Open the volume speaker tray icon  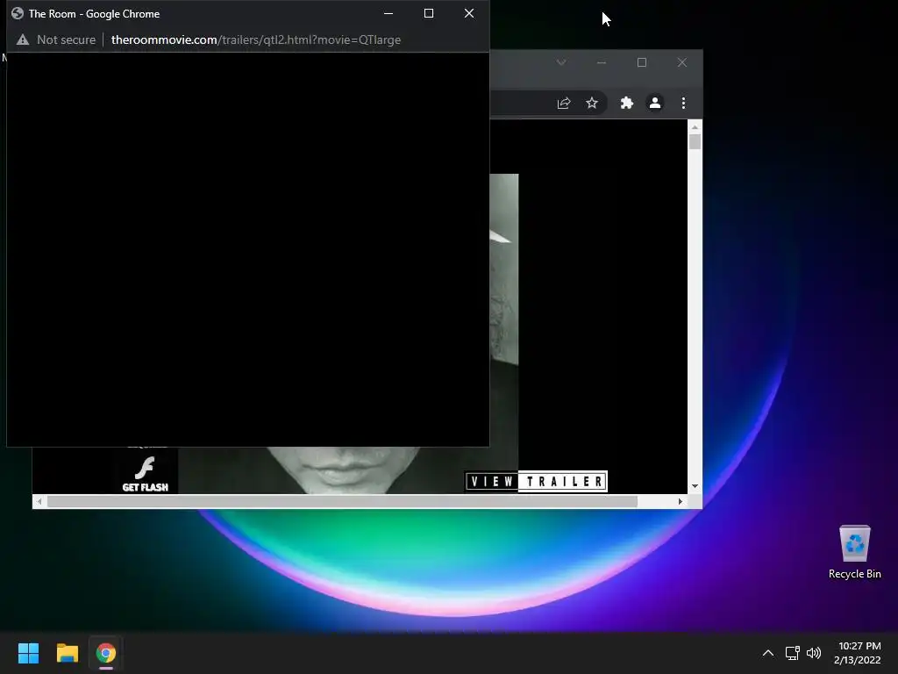pos(813,653)
